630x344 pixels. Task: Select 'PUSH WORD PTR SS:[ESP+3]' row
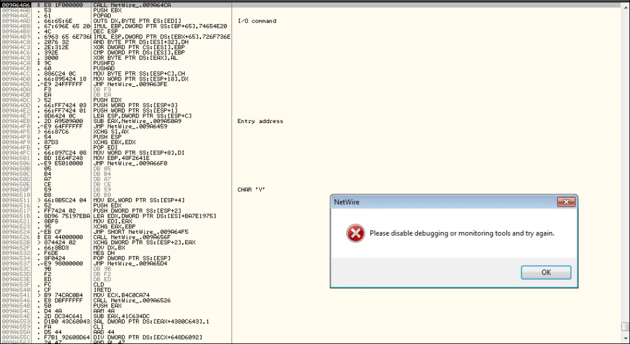point(135,105)
